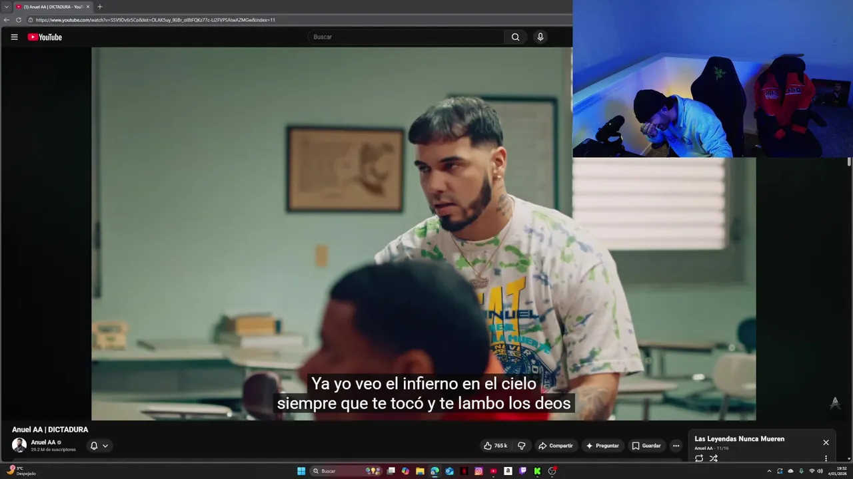Open the Anuel AA channel name link
853x479 pixels.
pyautogui.click(x=43, y=442)
